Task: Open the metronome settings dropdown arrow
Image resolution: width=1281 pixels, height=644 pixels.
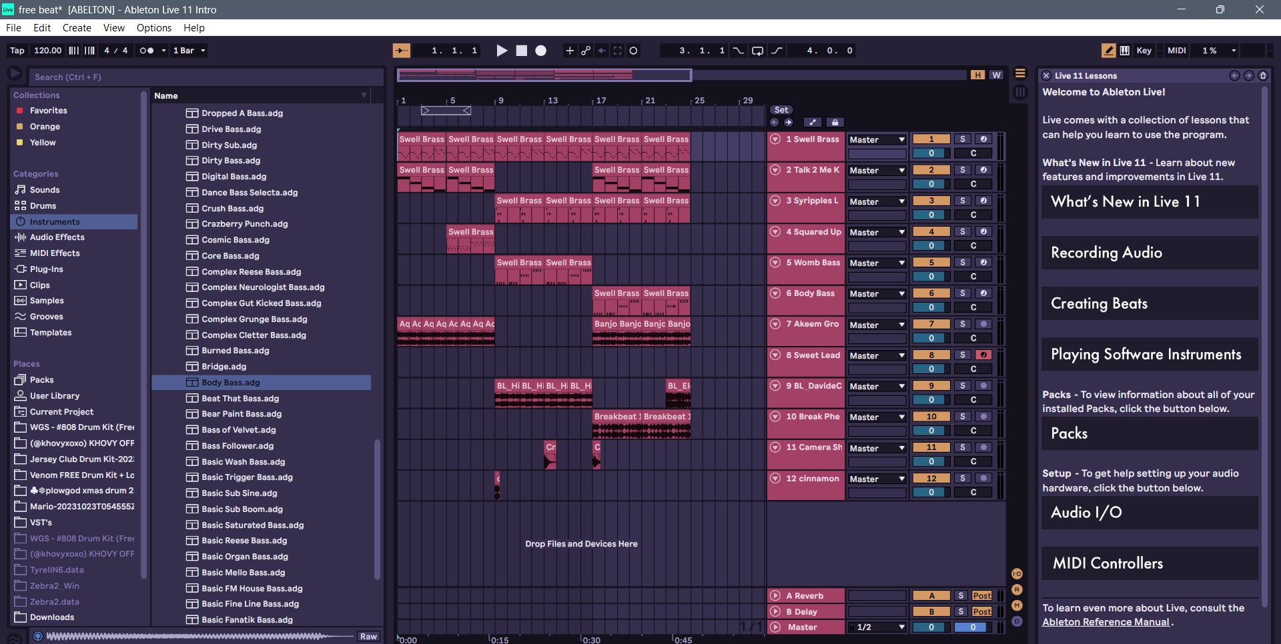Action: pyautogui.click(x=163, y=51)
